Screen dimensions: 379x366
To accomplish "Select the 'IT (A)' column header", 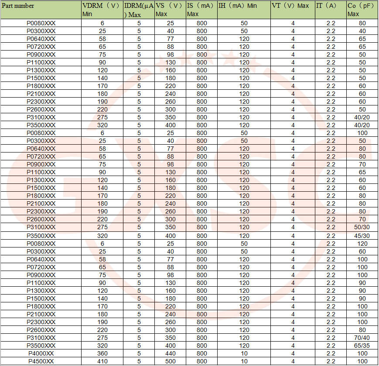I will [331, 10].
